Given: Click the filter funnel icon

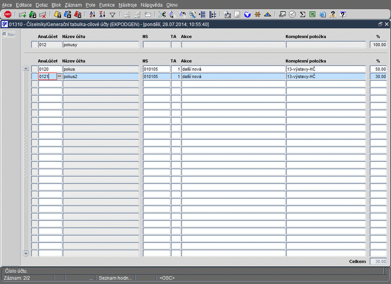Looking at the screenshot, I should (x=112, y=15).
